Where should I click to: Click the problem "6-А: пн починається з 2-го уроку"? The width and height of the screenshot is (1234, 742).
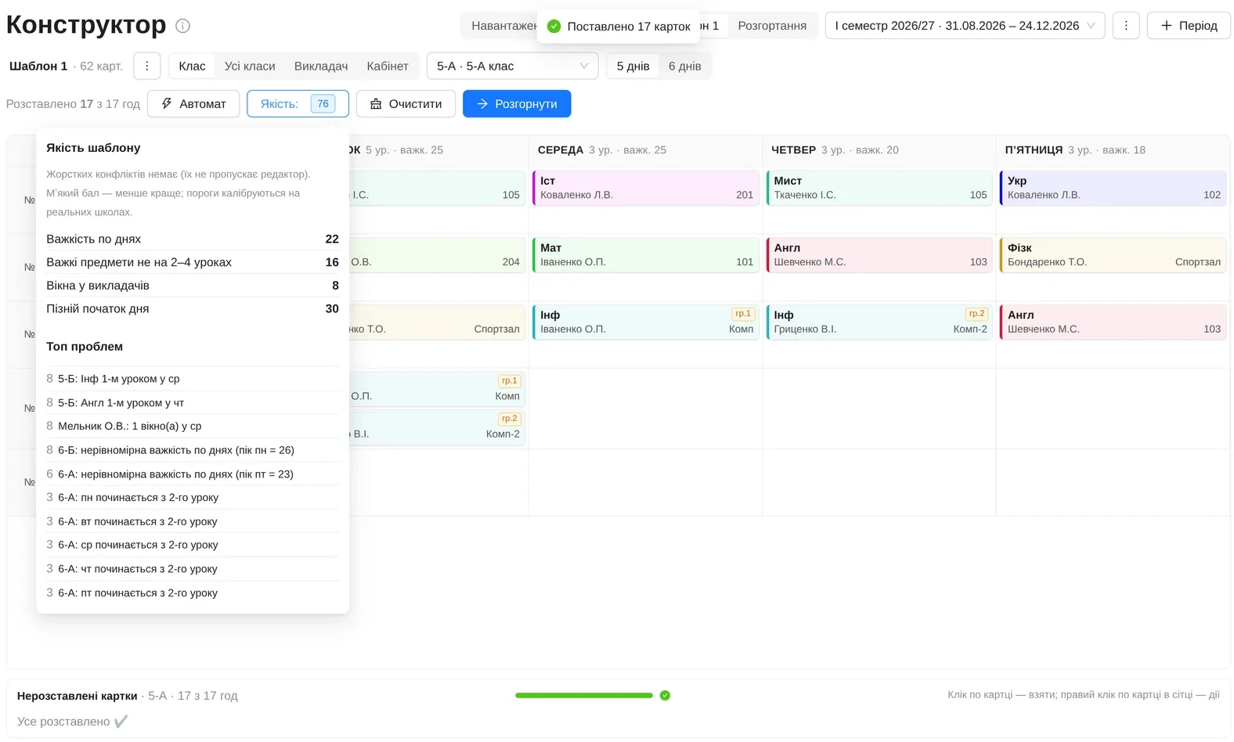tap(193, 498)
